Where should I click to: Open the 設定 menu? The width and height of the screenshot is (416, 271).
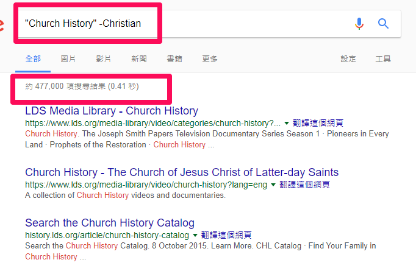348,58
